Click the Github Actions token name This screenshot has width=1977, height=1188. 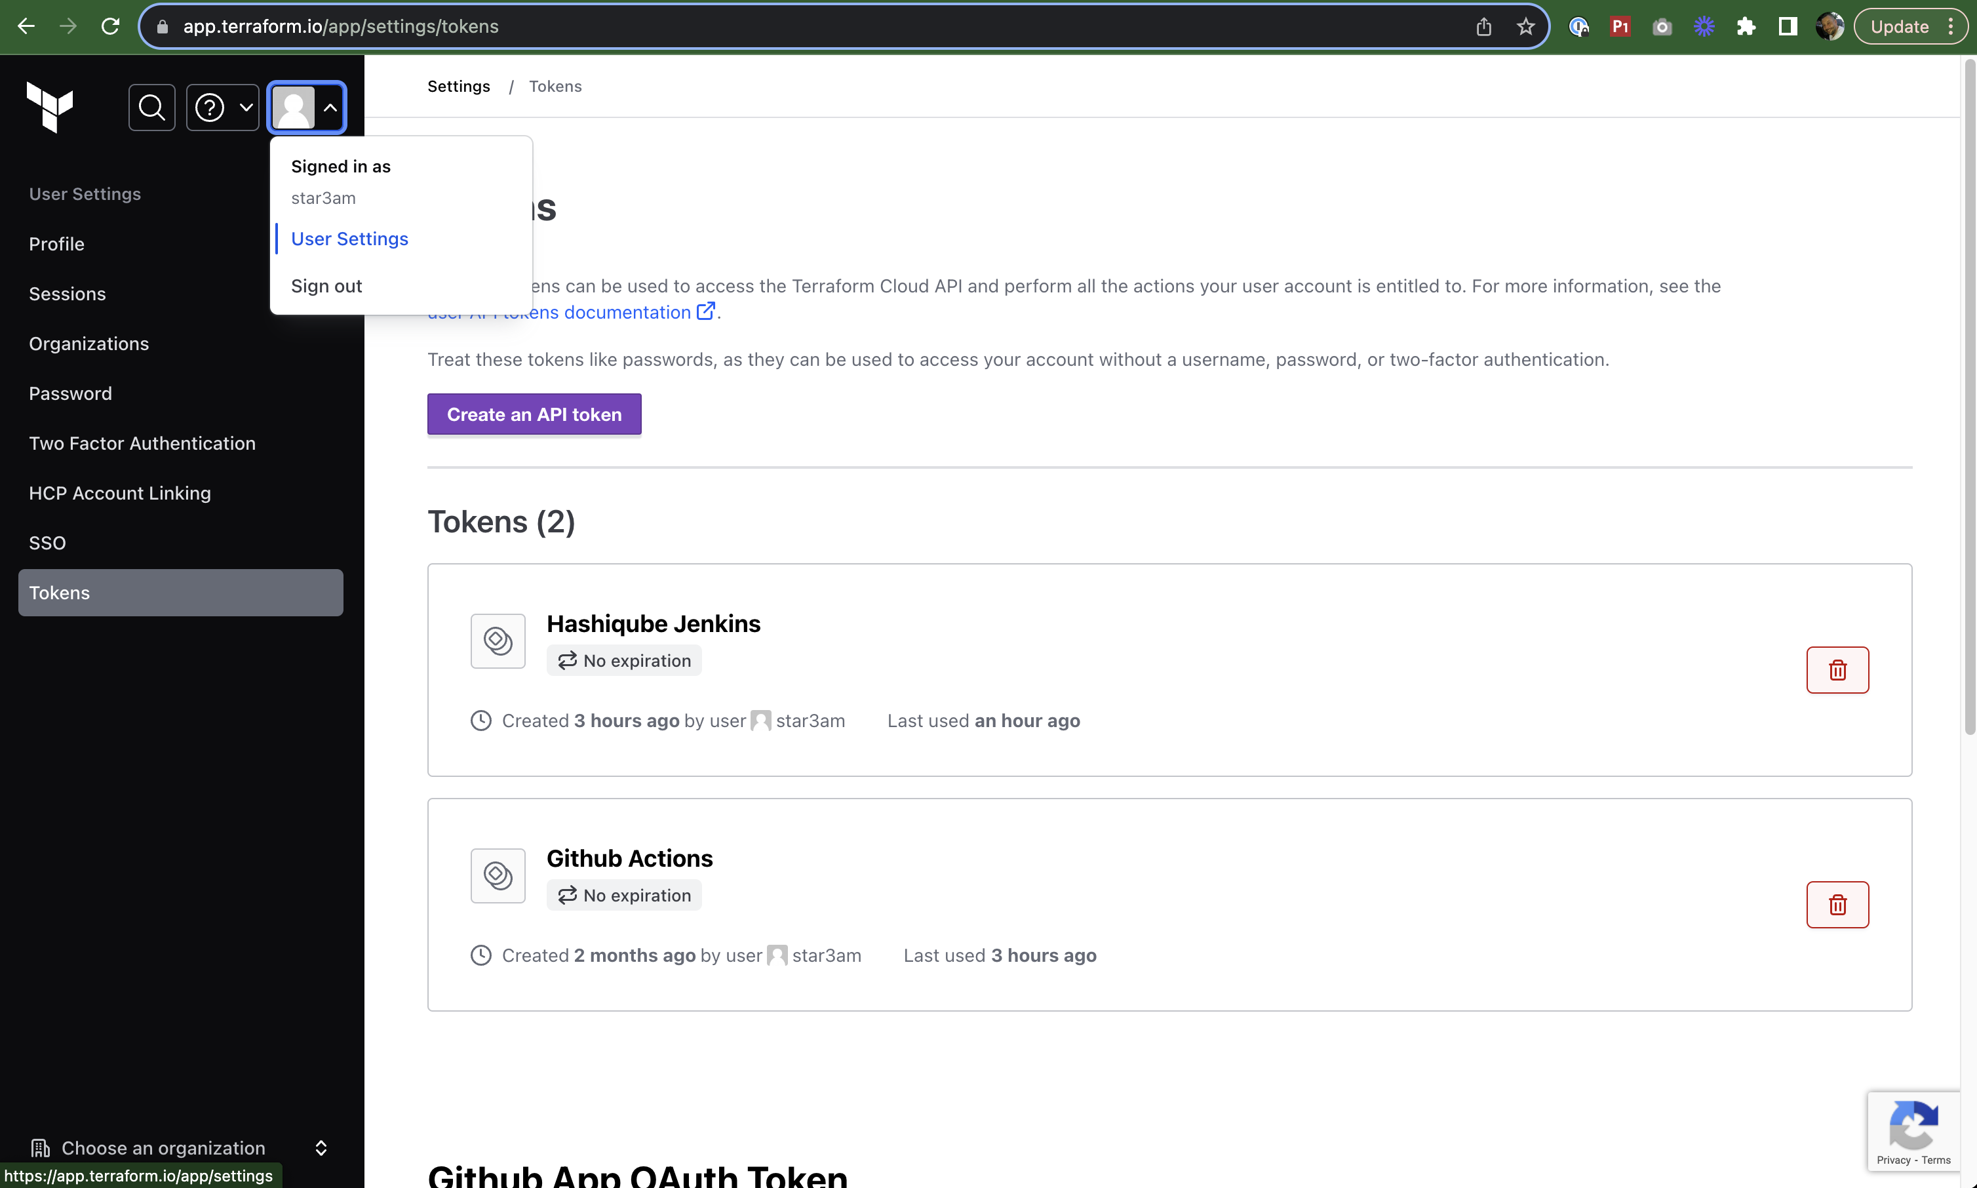(x=630, y=858)
